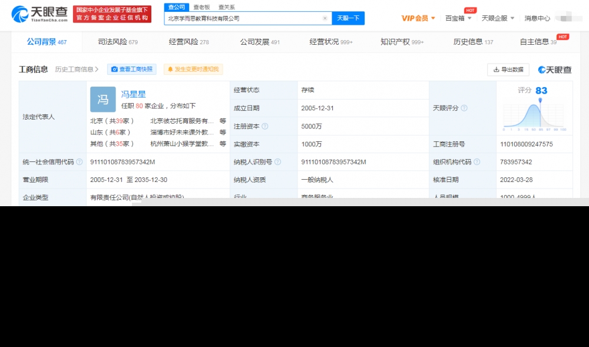Select approval date 2022-03-28
The height and width of the screenshot is (347, 589).
coord(516,180)
